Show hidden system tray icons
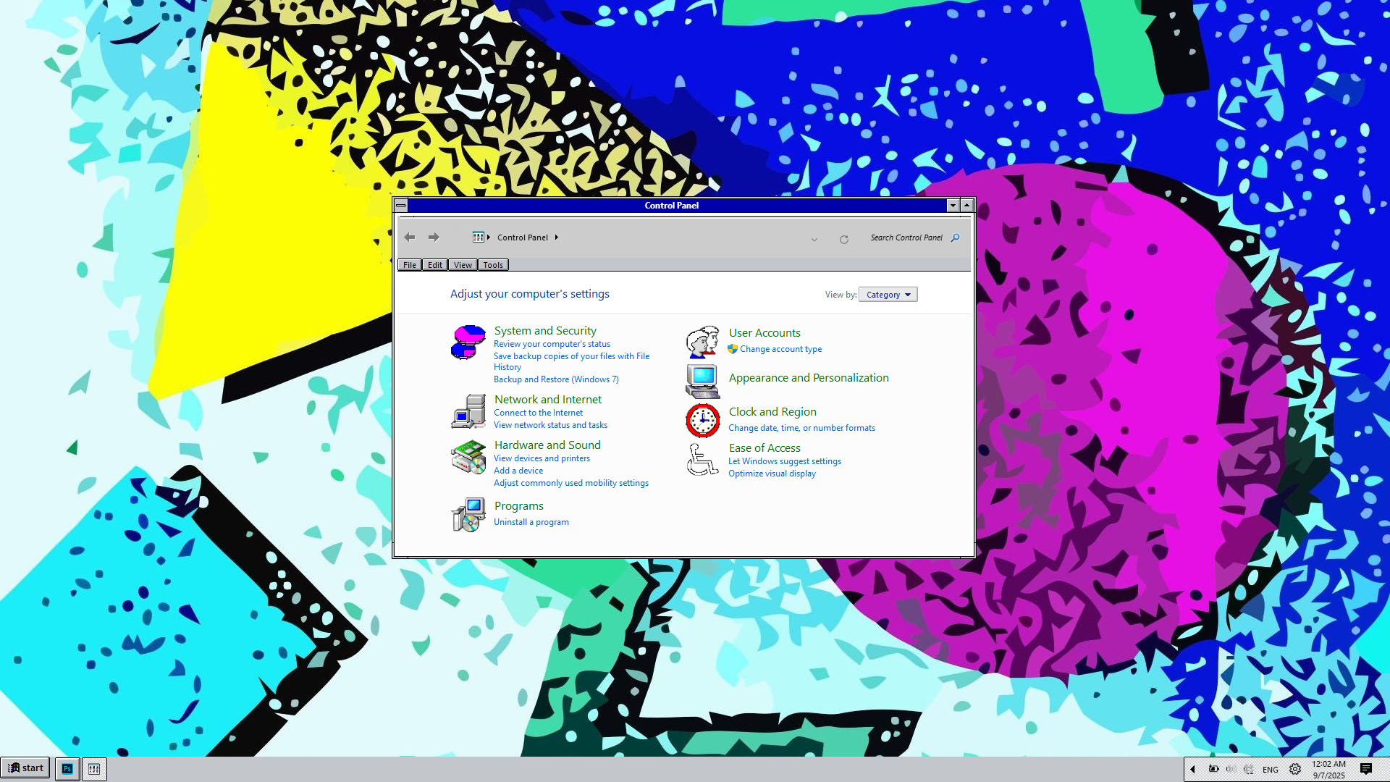Screen dimensions: 1390x782 click(1192, 769)
